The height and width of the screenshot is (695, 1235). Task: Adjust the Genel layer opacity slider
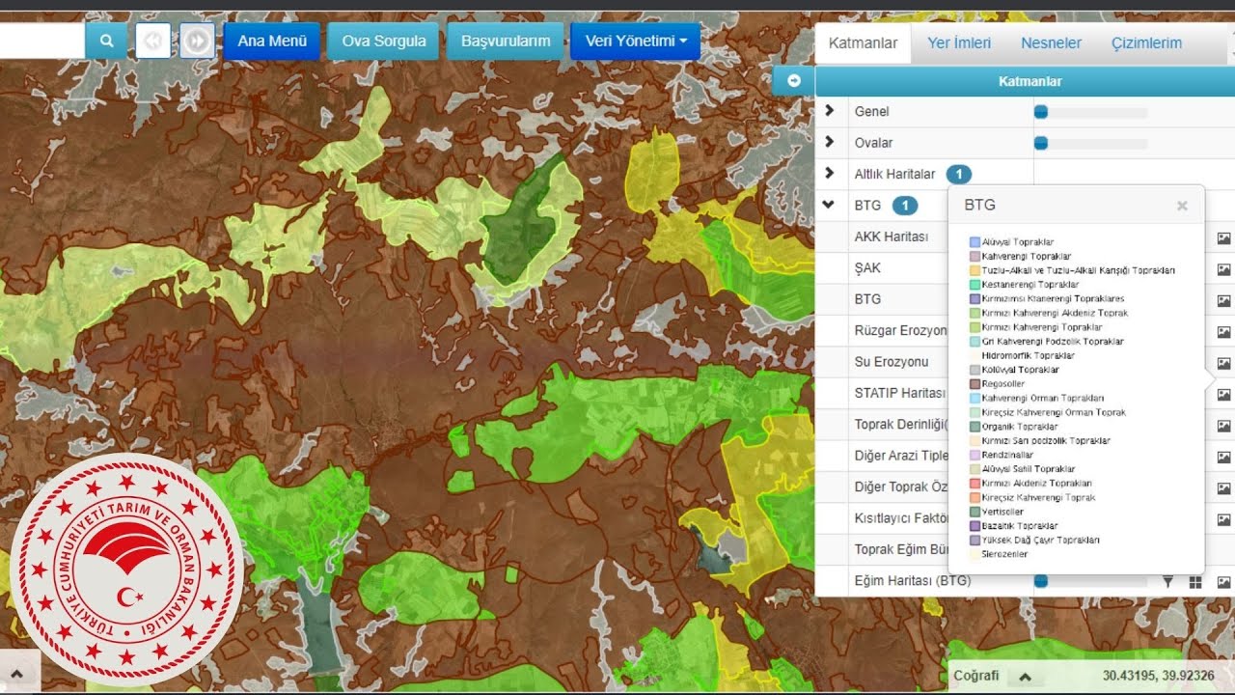pyautogui.click(x=1041, y=112)
